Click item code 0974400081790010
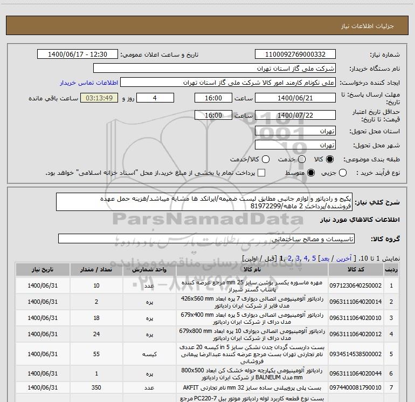415x402 pixels. point(356,387)
